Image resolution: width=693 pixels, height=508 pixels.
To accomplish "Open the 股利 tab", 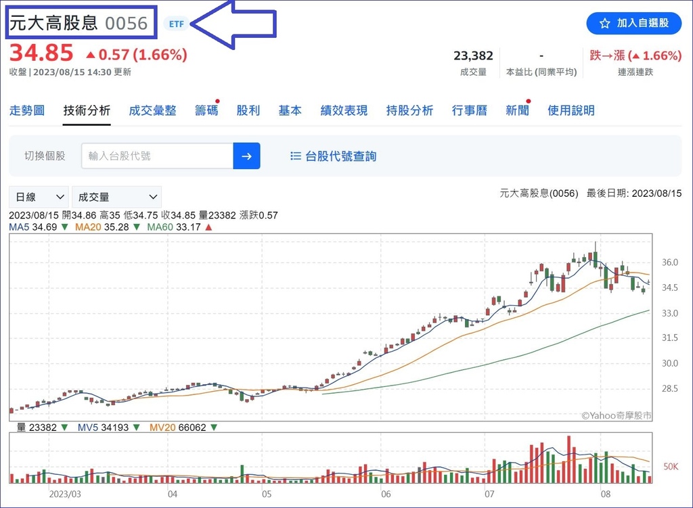I will [248, 110].
